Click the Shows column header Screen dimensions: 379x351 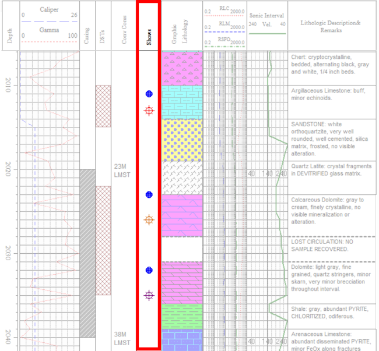(x=149, y=36)
